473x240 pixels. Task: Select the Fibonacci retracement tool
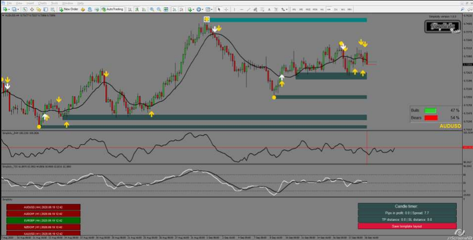coord(262,10)
